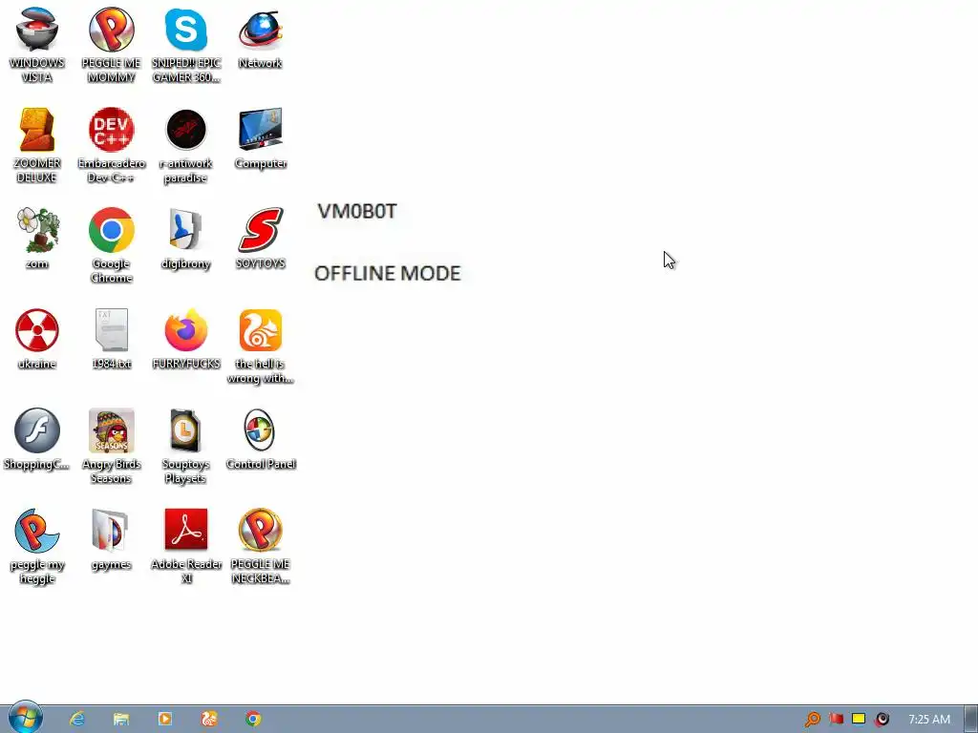Click UC Browser taskbar icon
This screenshot has height=733, width=978.
click(x=209, y=719)
